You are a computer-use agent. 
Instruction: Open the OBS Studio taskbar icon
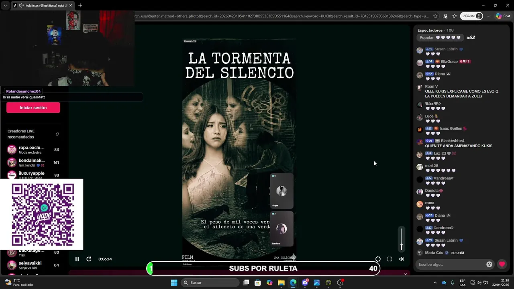pyautogui.click(x=340, y=283)
